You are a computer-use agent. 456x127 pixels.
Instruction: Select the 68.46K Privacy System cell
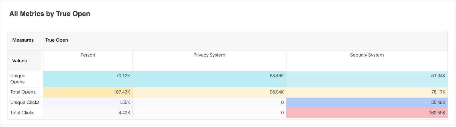(209, 79)
